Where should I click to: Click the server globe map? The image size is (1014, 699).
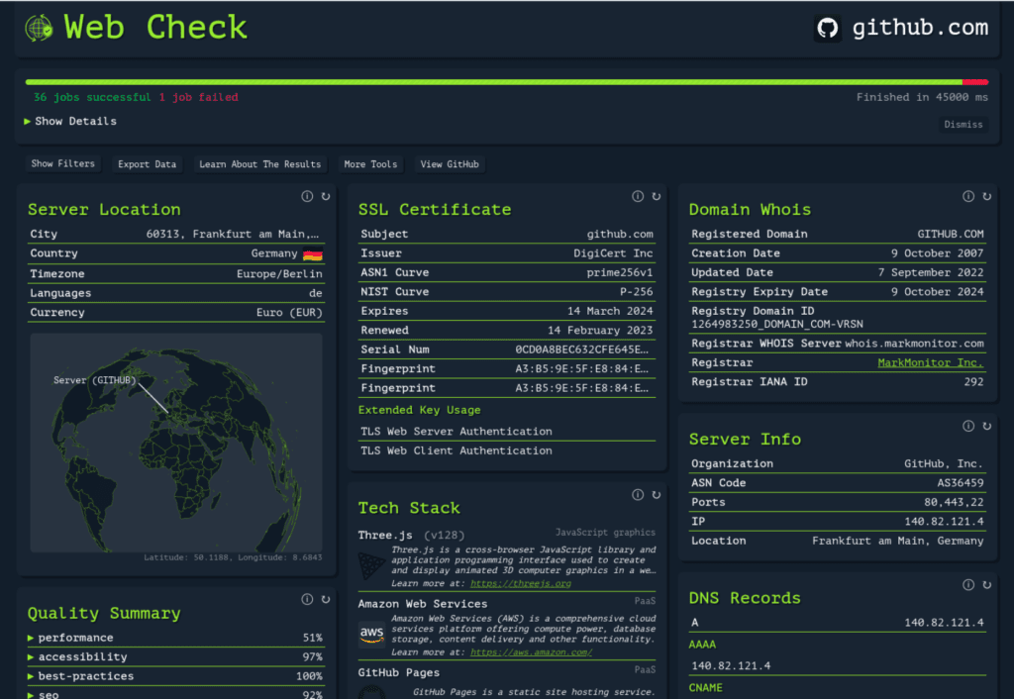click(176, 443)
